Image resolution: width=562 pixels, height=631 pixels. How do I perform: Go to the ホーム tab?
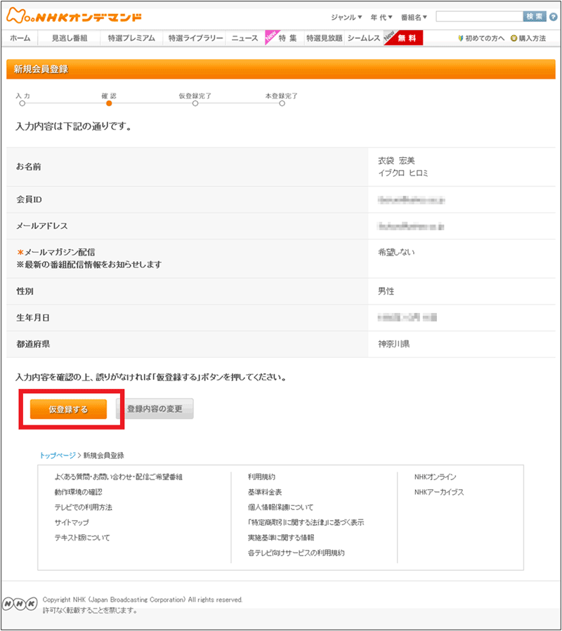(x=20, y=38)
